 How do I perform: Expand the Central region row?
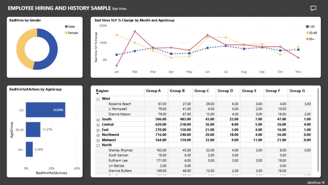pyautogui.click(x=98, y=125)
